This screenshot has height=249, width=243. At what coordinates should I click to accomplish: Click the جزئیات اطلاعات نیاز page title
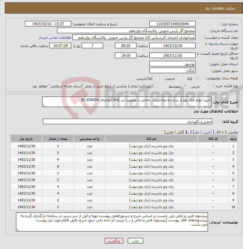coord(220,8)
